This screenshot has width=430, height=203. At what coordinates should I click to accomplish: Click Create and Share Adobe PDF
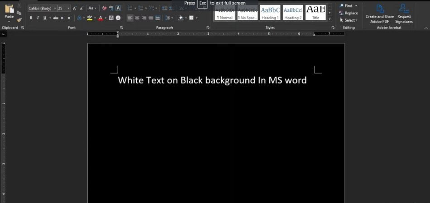click(x=380, y=14)
